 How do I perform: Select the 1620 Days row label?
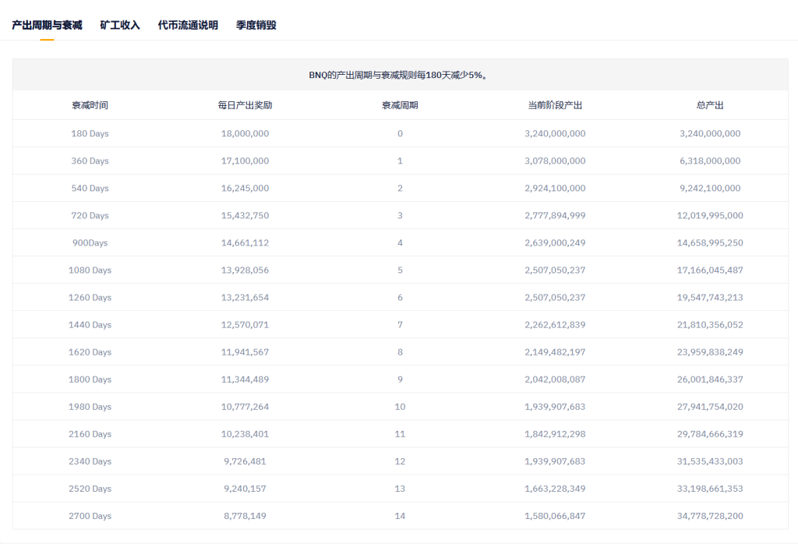tap(90, 352)
